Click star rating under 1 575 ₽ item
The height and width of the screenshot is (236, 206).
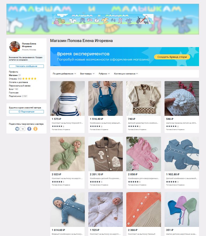point(57,126)
